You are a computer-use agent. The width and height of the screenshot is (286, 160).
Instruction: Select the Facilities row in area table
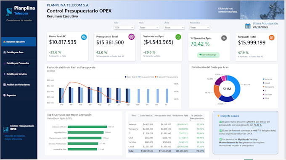click(x=166, y=142)
